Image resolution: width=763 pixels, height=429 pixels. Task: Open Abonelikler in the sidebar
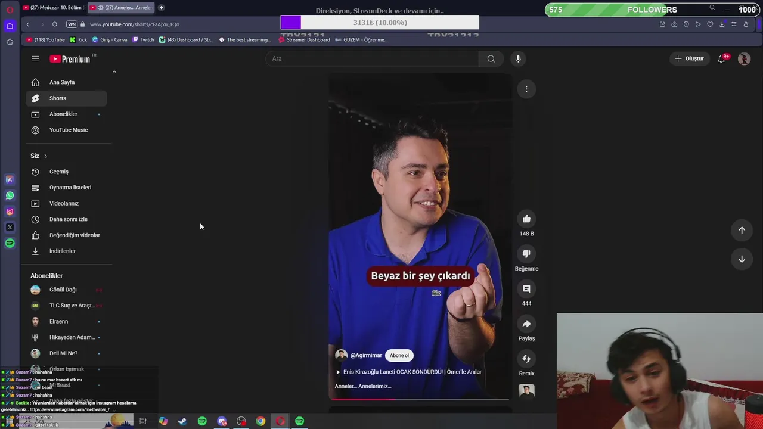[66, 114]
